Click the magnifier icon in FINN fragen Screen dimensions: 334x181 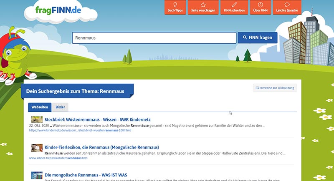tap(245, 38)
